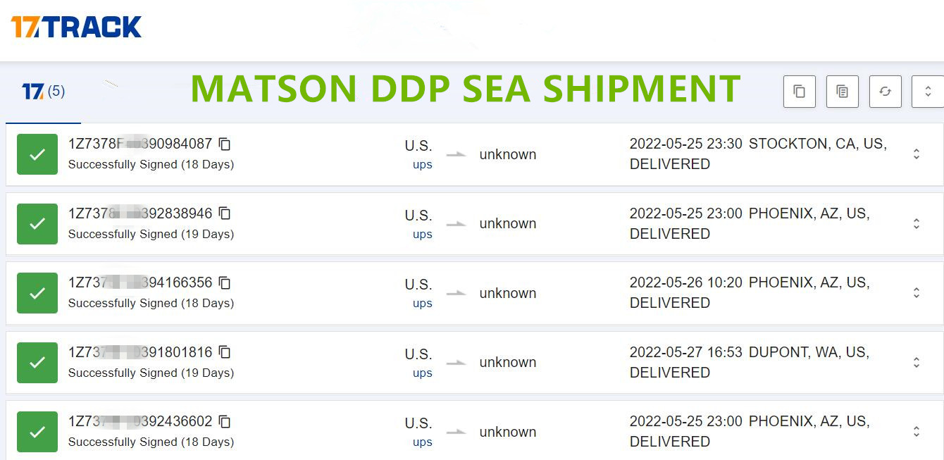Click the 17TRACK logo
Screen dimensions: 944x460
pos(76,27)
